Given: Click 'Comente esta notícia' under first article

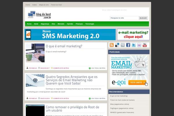Looking at the screenshot, I should coord(61,68).
